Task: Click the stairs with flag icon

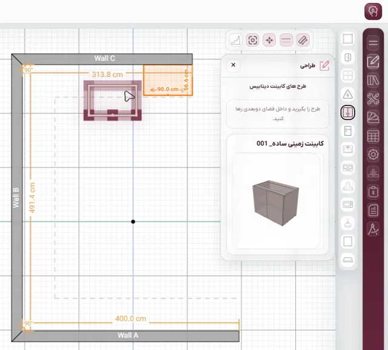Action: point(236,40)
